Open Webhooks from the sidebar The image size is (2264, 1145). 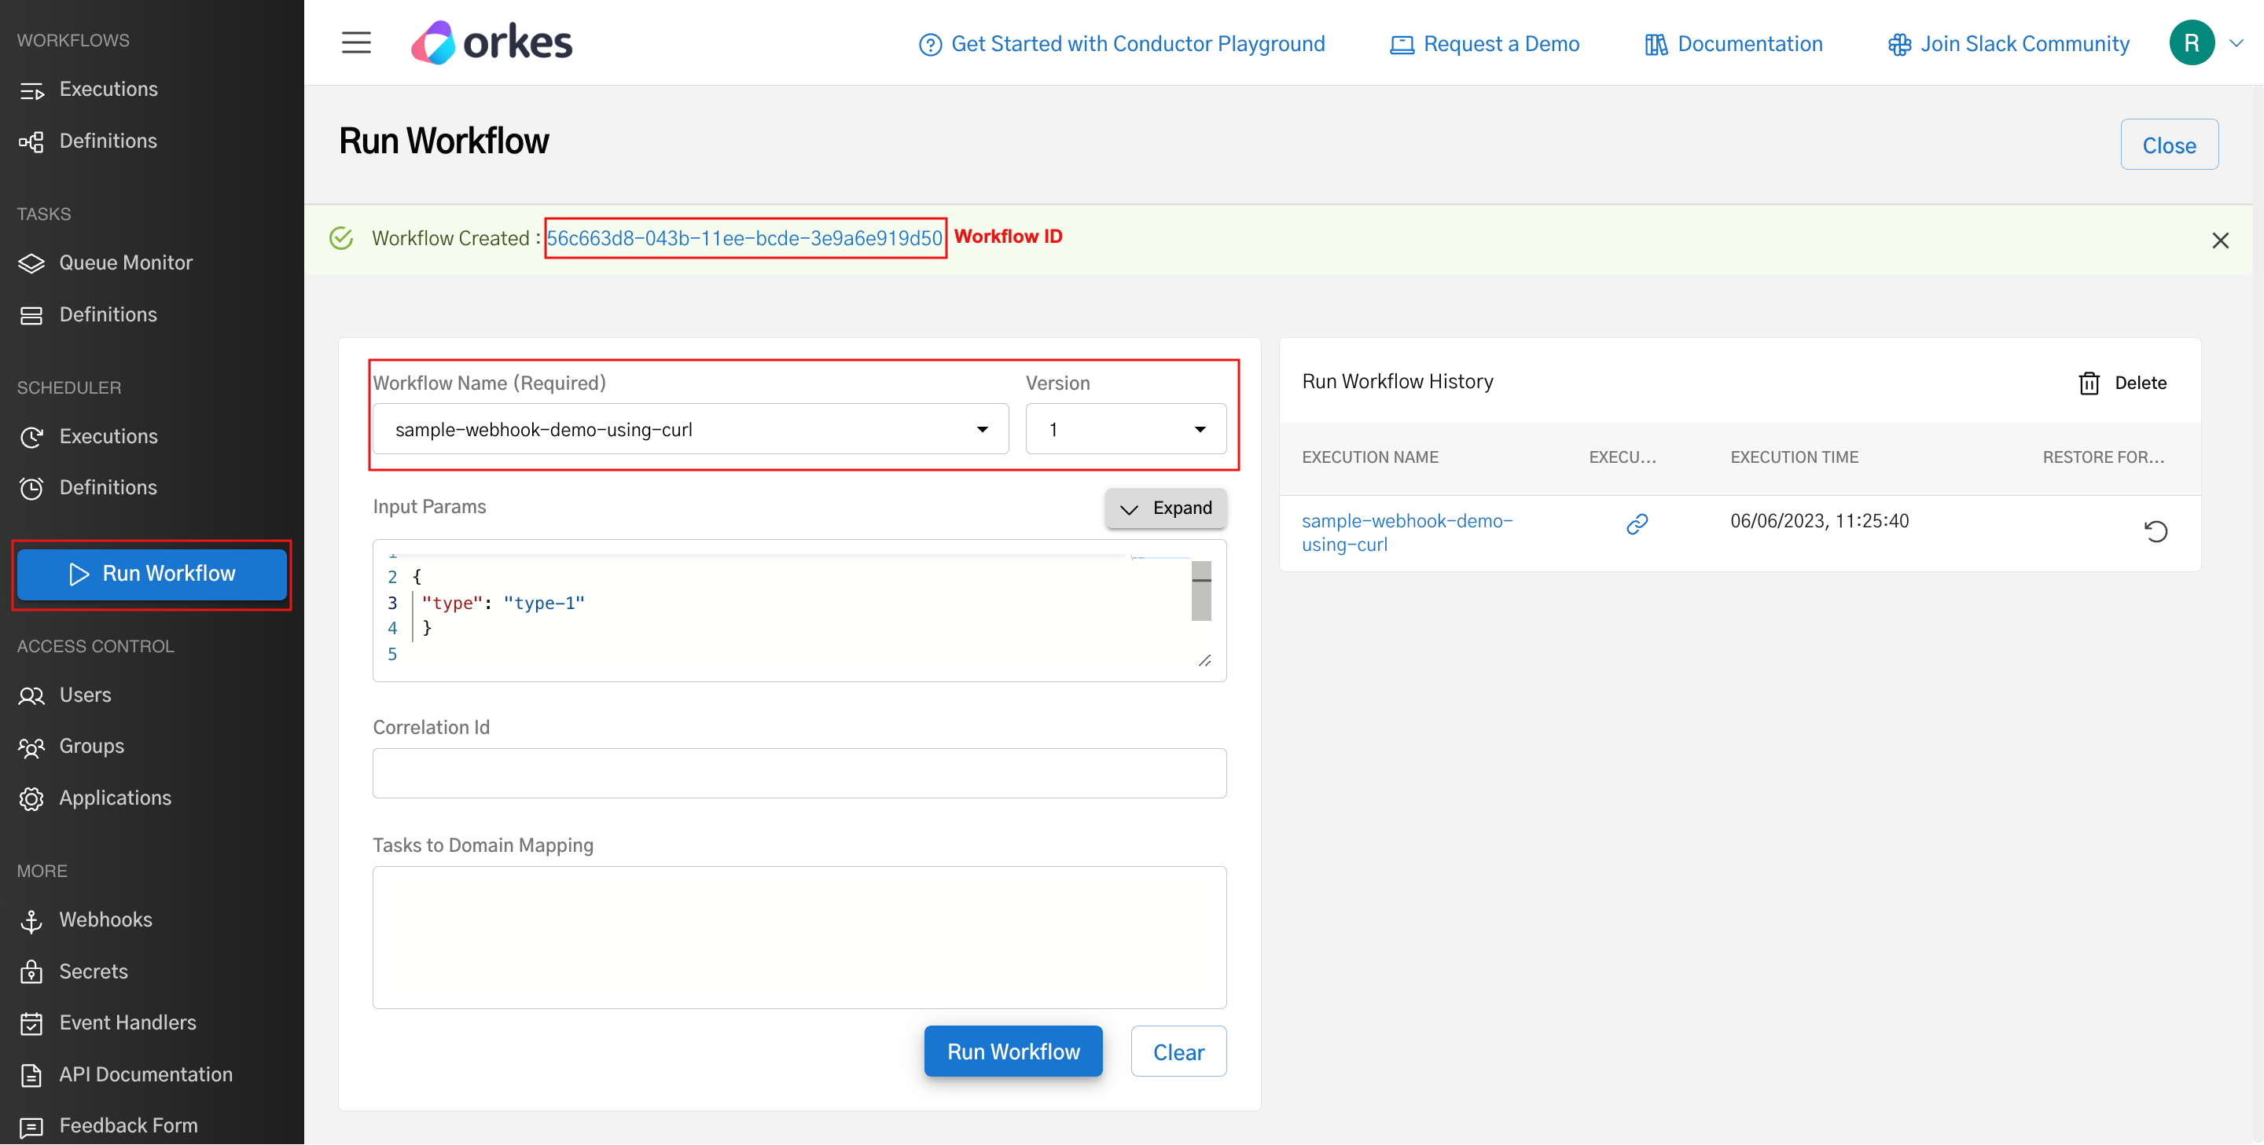[105, 919]
